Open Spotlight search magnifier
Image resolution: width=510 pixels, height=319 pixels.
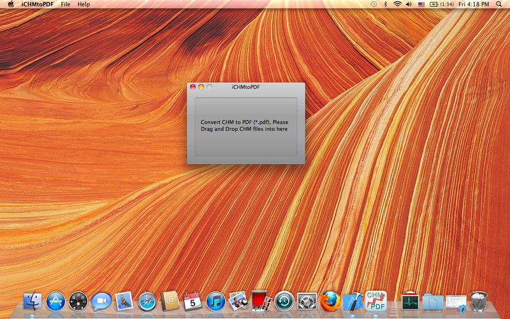[x=499, y=4]
